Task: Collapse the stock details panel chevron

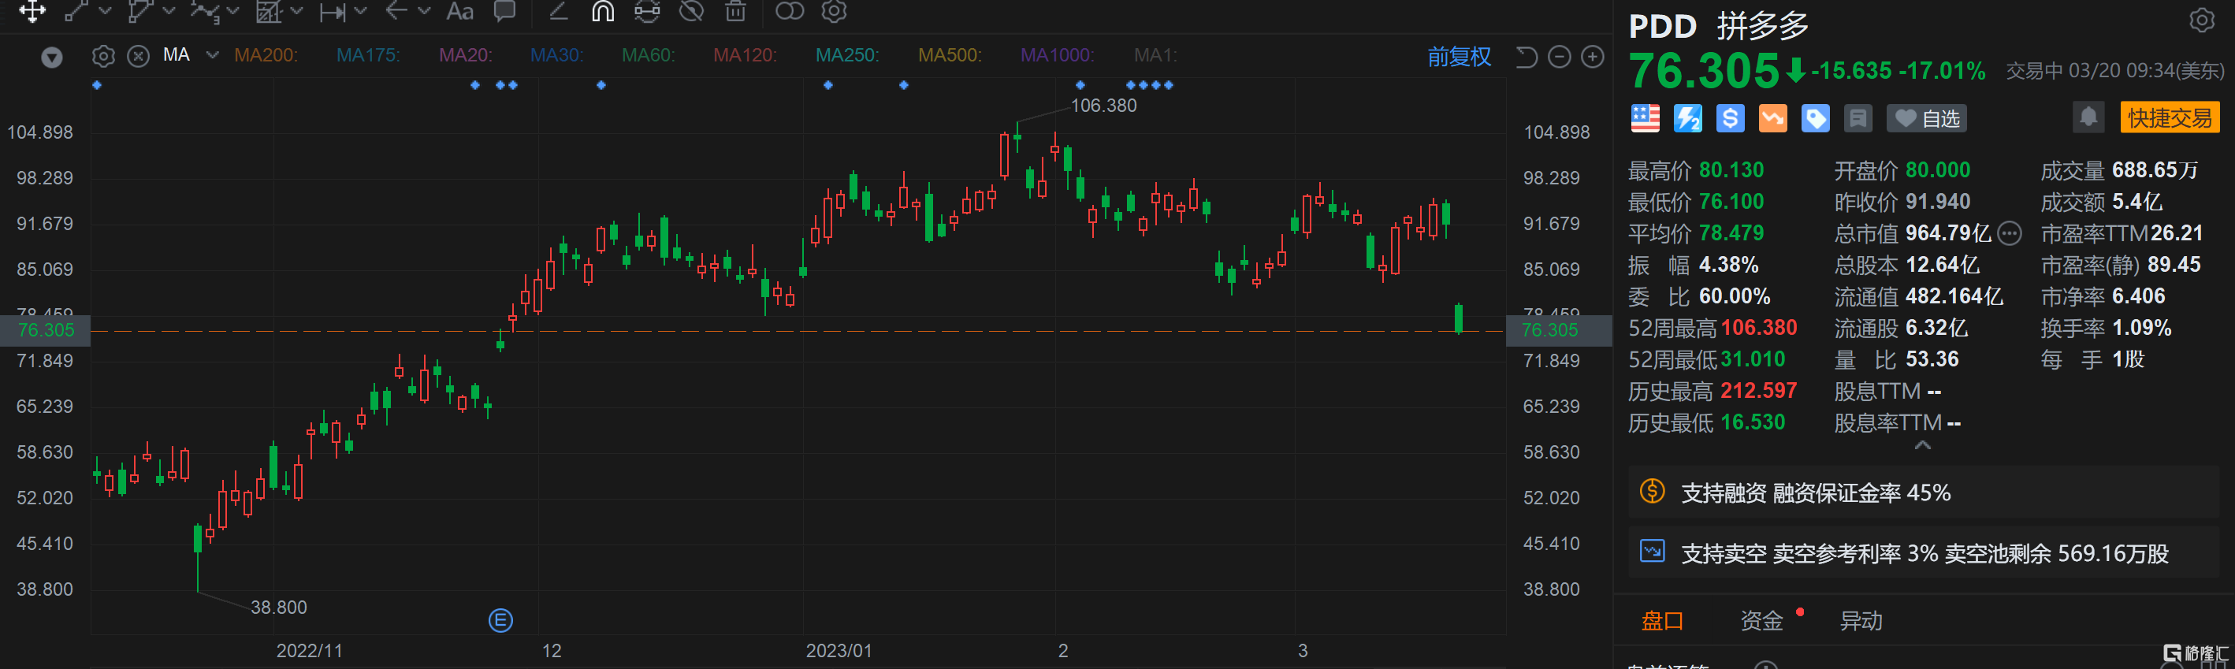Action: [x=1923, y=445]
